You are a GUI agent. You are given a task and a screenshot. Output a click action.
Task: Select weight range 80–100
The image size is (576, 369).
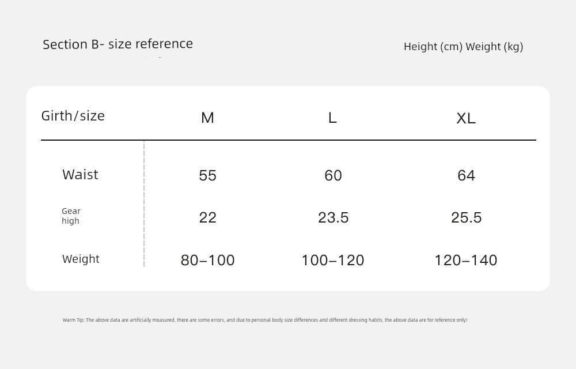[207, 260]
